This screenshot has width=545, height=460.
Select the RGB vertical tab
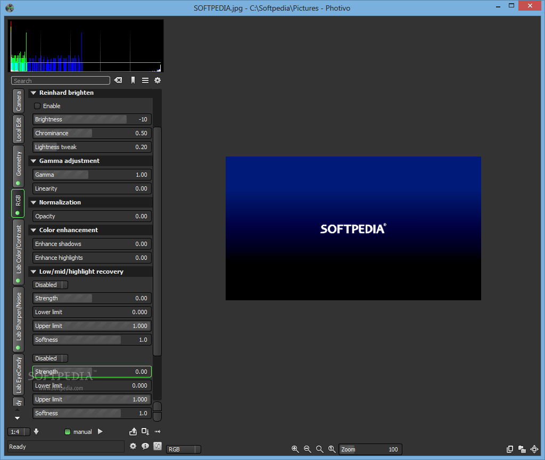[x=18, y=203]
